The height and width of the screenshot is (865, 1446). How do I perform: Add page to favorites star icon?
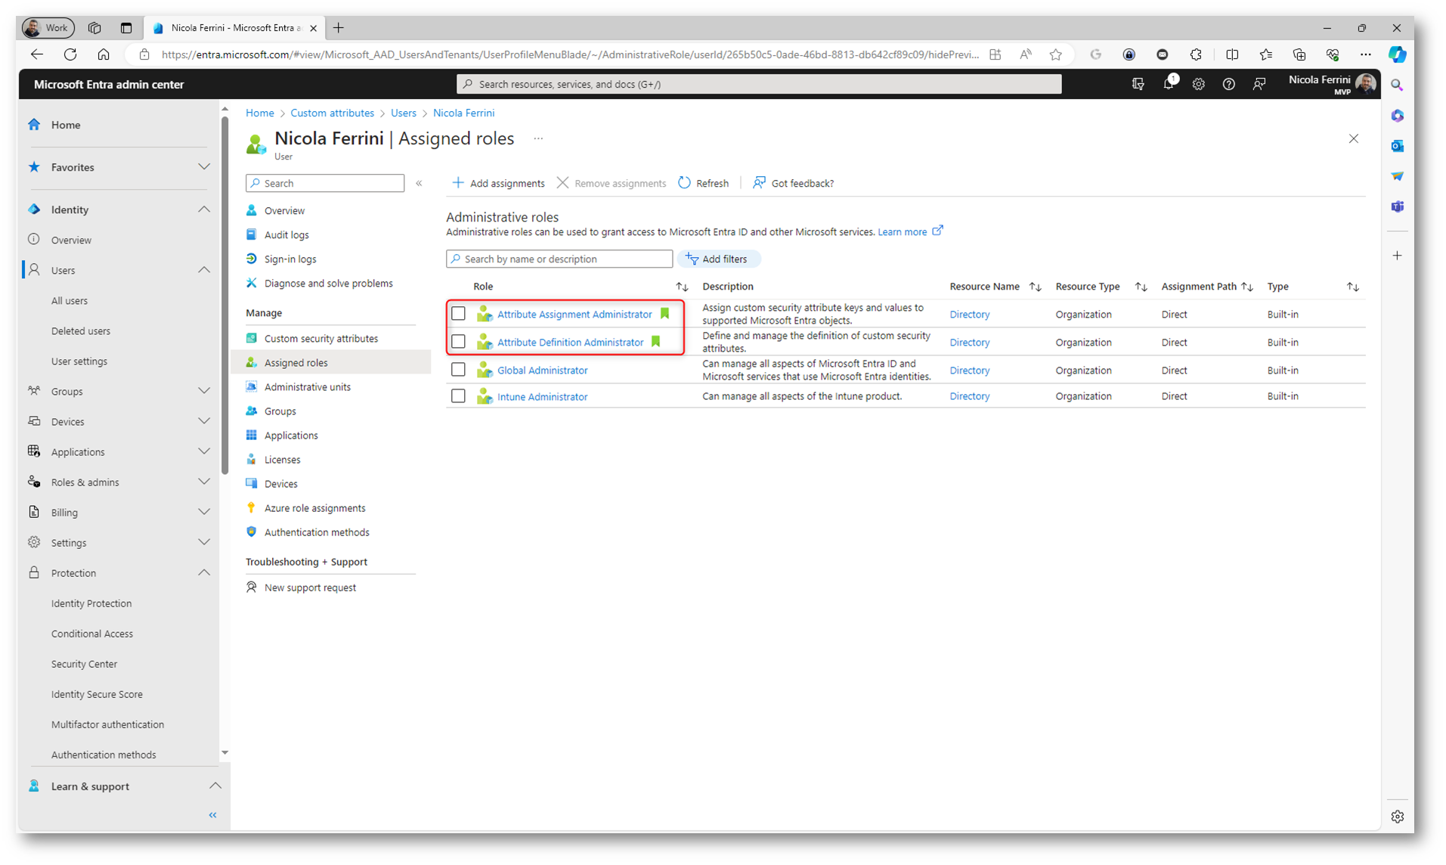pyautogui.click(x=1055, y=54)
